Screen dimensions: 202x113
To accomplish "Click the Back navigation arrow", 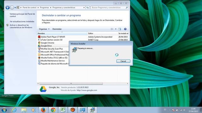I will (8, 8).
